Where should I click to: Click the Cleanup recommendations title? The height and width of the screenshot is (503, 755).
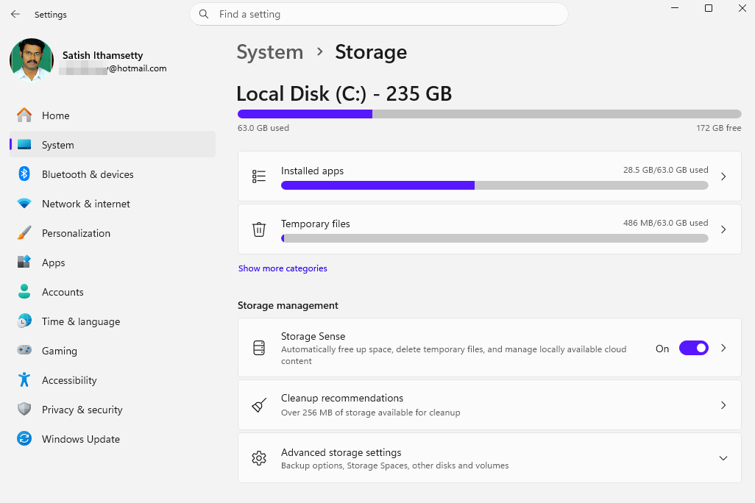pos(342,398)
